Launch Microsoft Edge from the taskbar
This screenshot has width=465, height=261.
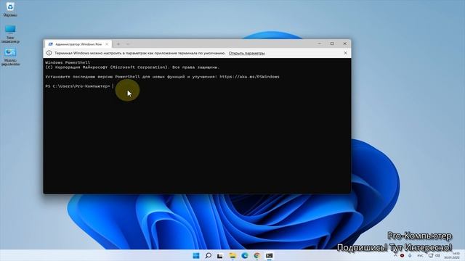point(245,255)
